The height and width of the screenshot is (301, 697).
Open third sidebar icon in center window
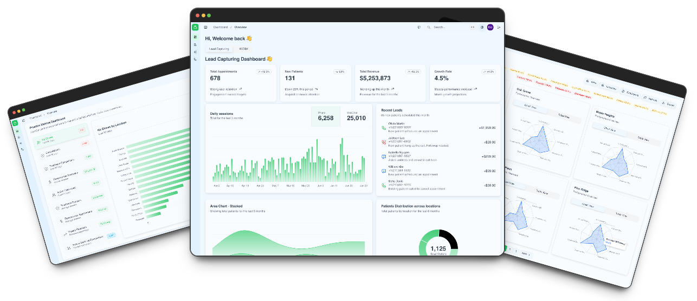pyautogui.click(x=195, y=52)
